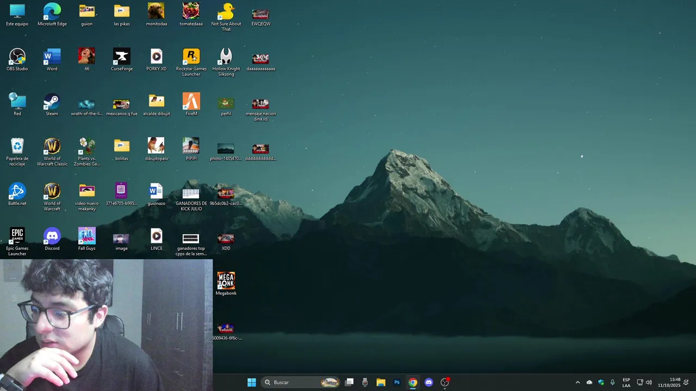Open the alcalde dibujit folder

156,104
